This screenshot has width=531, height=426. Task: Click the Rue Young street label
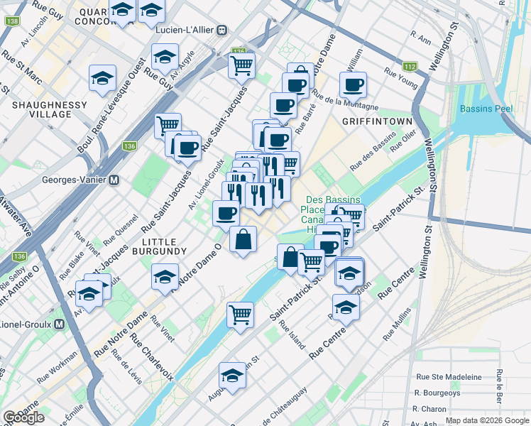click(x=400, y=78)
